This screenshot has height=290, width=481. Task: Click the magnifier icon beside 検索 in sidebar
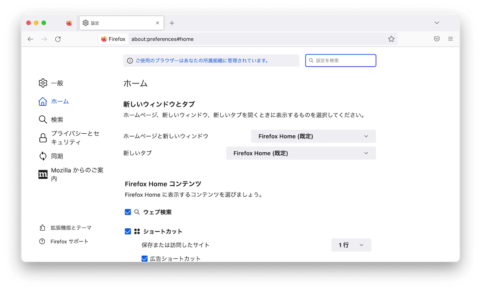[43, 119]
